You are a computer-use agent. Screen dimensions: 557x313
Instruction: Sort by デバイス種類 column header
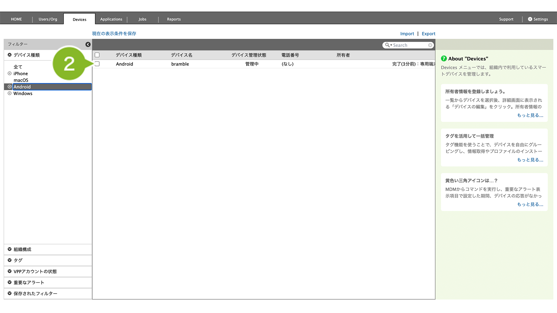[129, 55]
